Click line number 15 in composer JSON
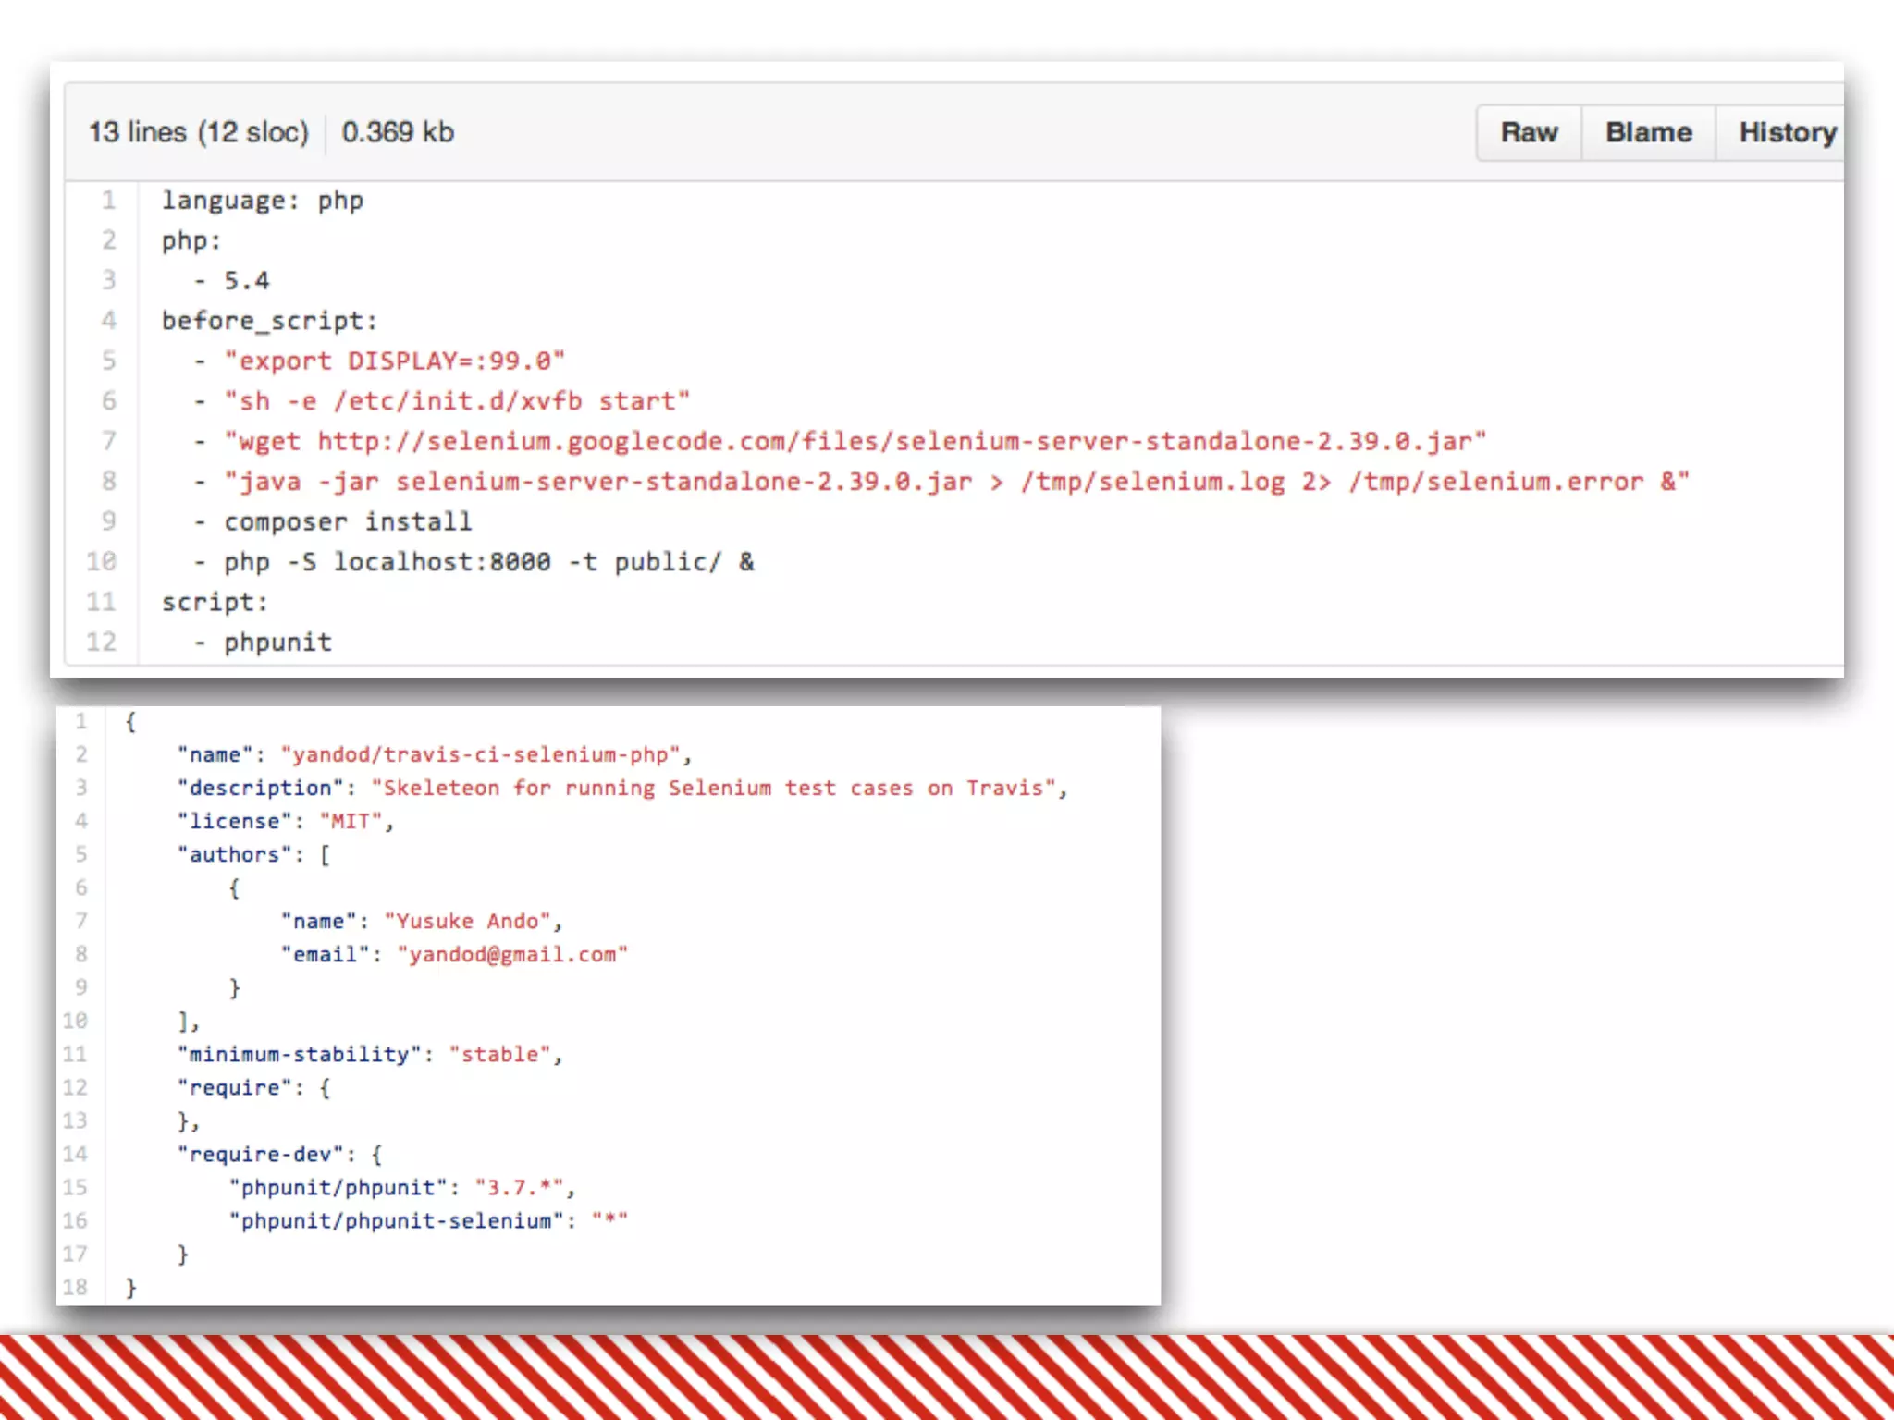Viewport: 1894px width, 1420px height. [75, 1188]
